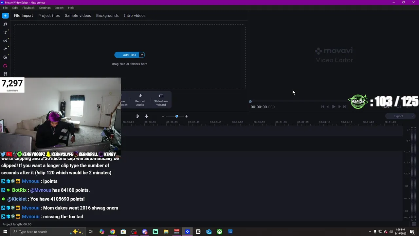The height and width of the screenshot is (236, 419).
Task: Jump to previous clip in player
Action: tap(323, 107)
